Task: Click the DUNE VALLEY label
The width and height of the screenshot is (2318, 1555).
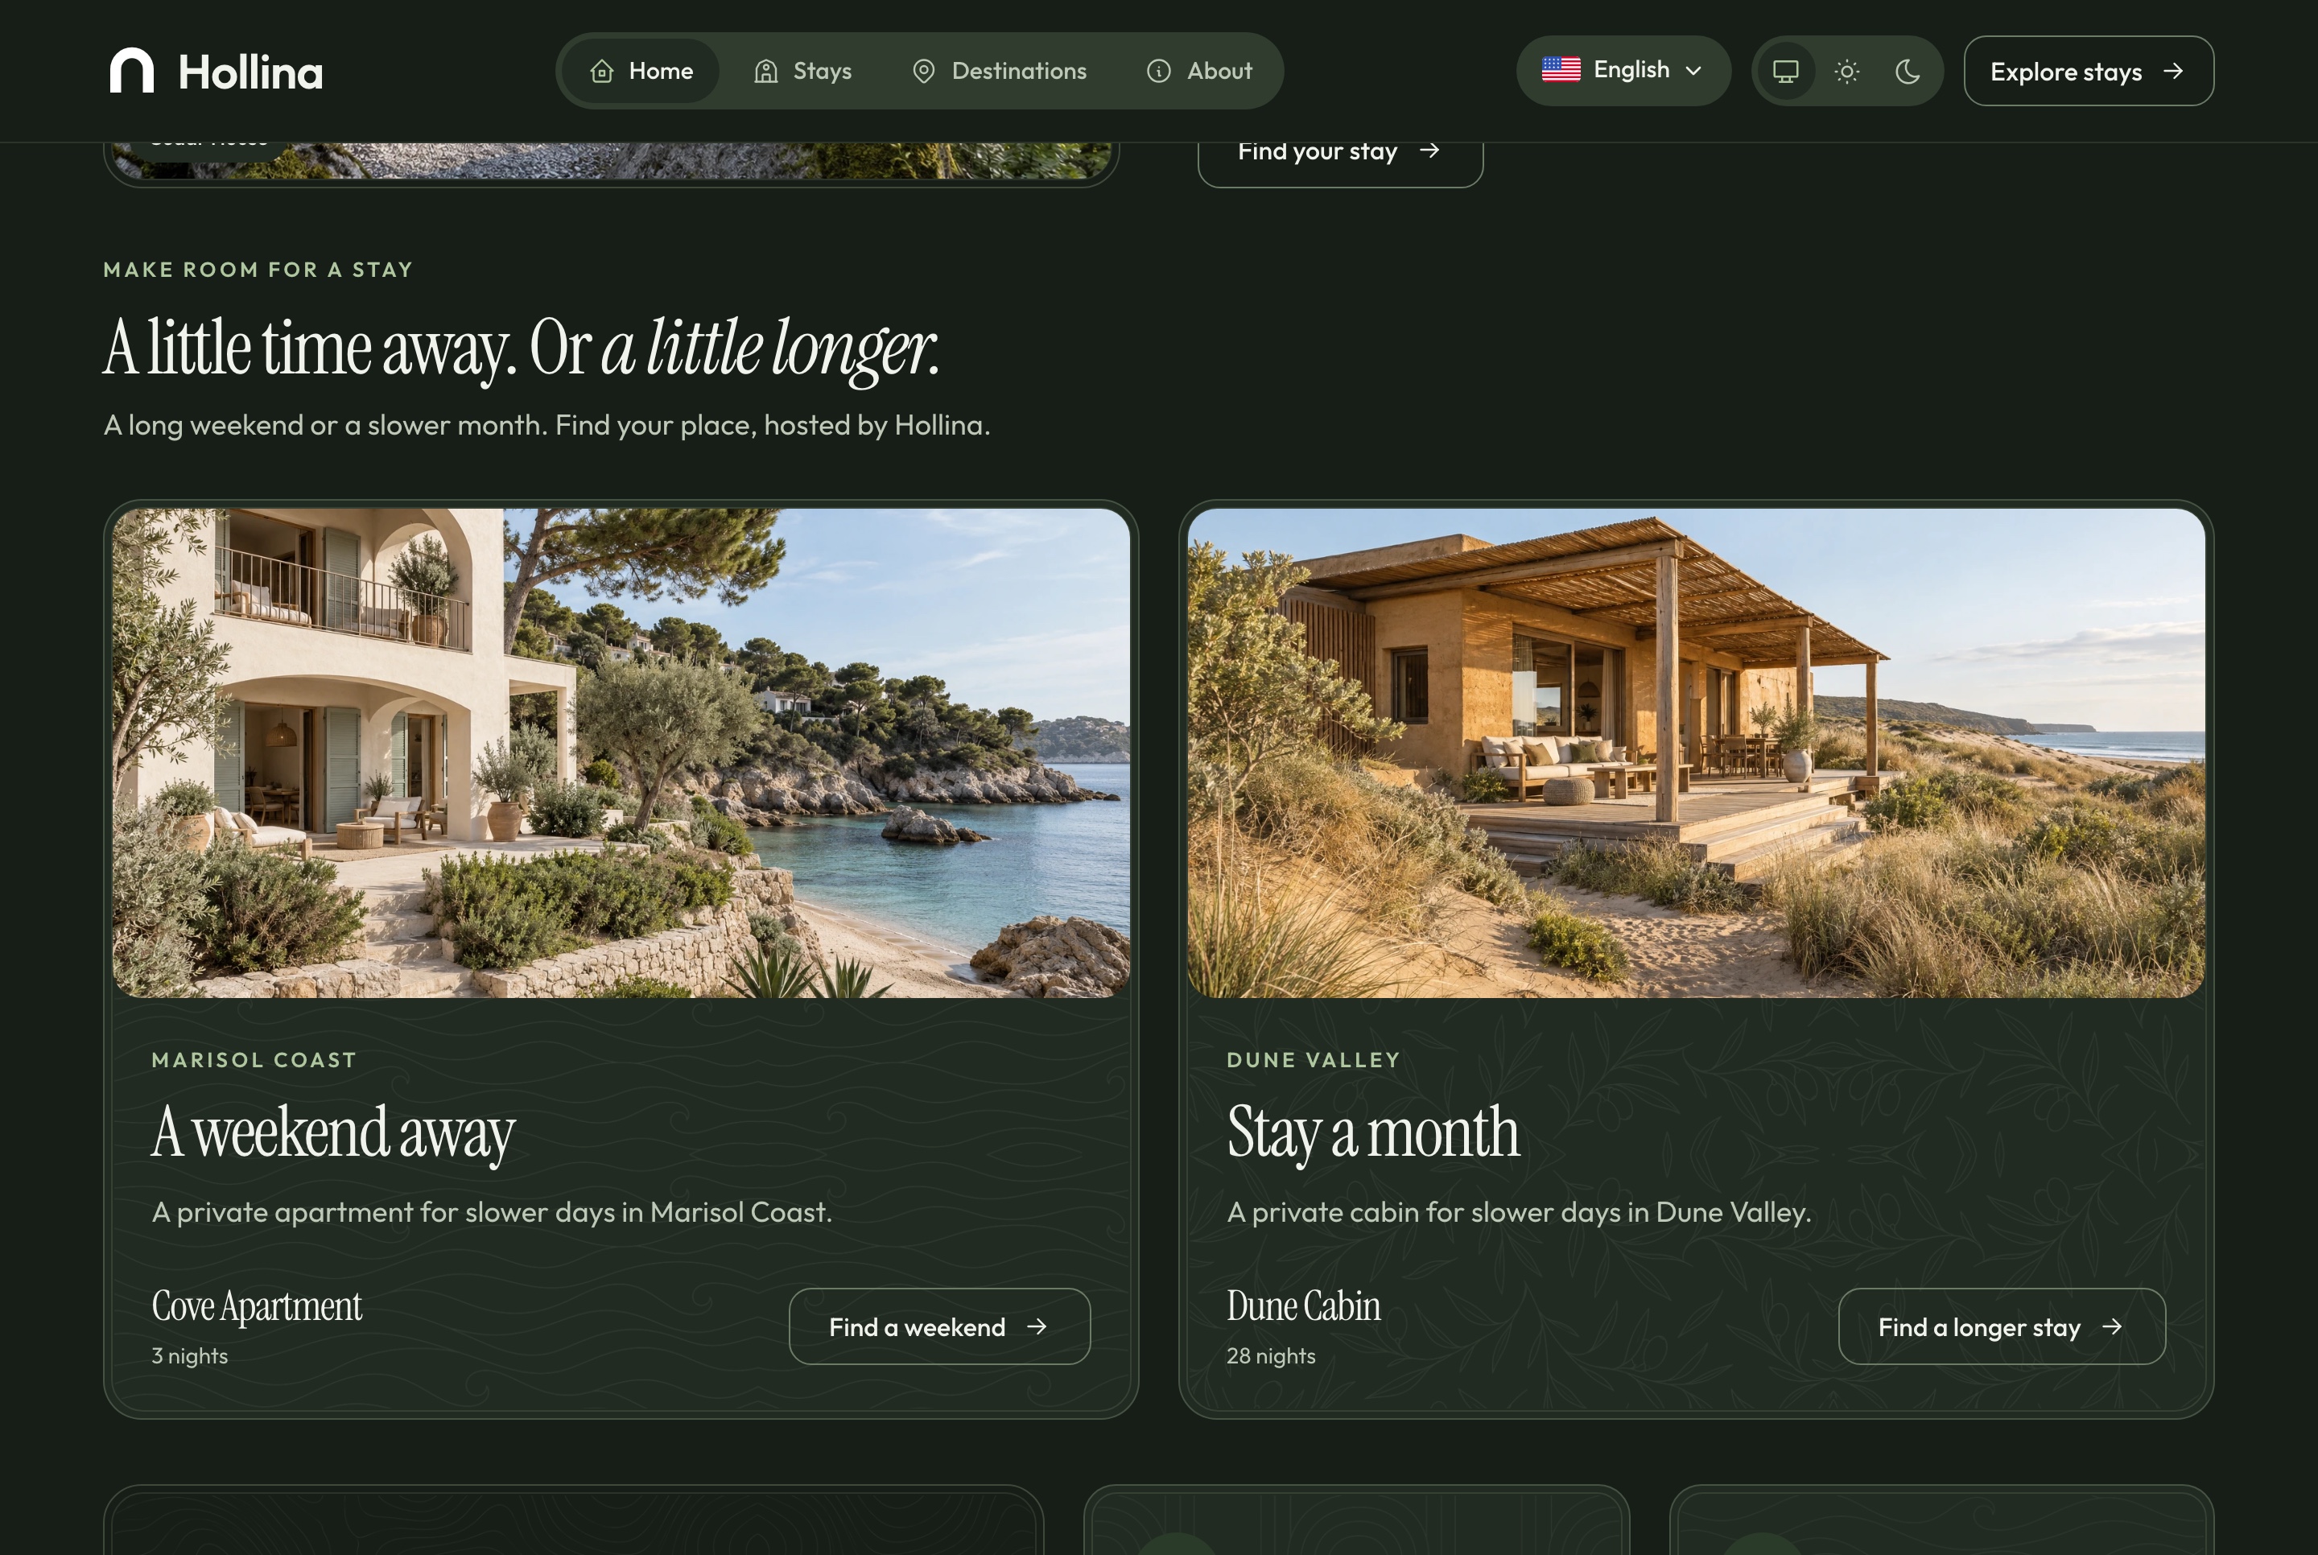Action: coord(1314,1060)
